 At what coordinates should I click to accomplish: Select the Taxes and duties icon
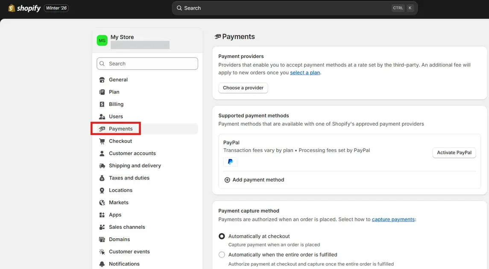(102, 178)
